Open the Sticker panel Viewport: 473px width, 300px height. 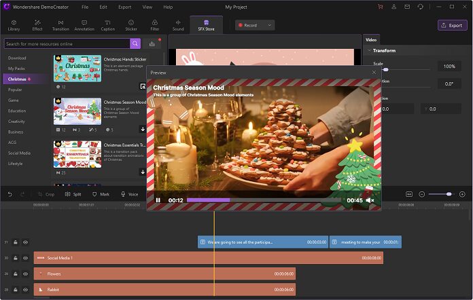[x=131, y=25]
